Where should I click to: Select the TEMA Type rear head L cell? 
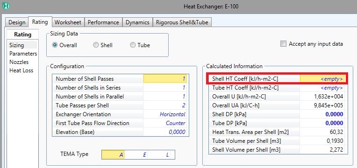tap(159, 155)
